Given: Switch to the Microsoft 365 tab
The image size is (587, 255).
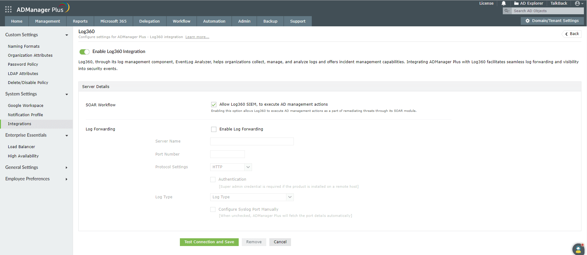Looking at the screenshot, I should (x=113, y=21).
